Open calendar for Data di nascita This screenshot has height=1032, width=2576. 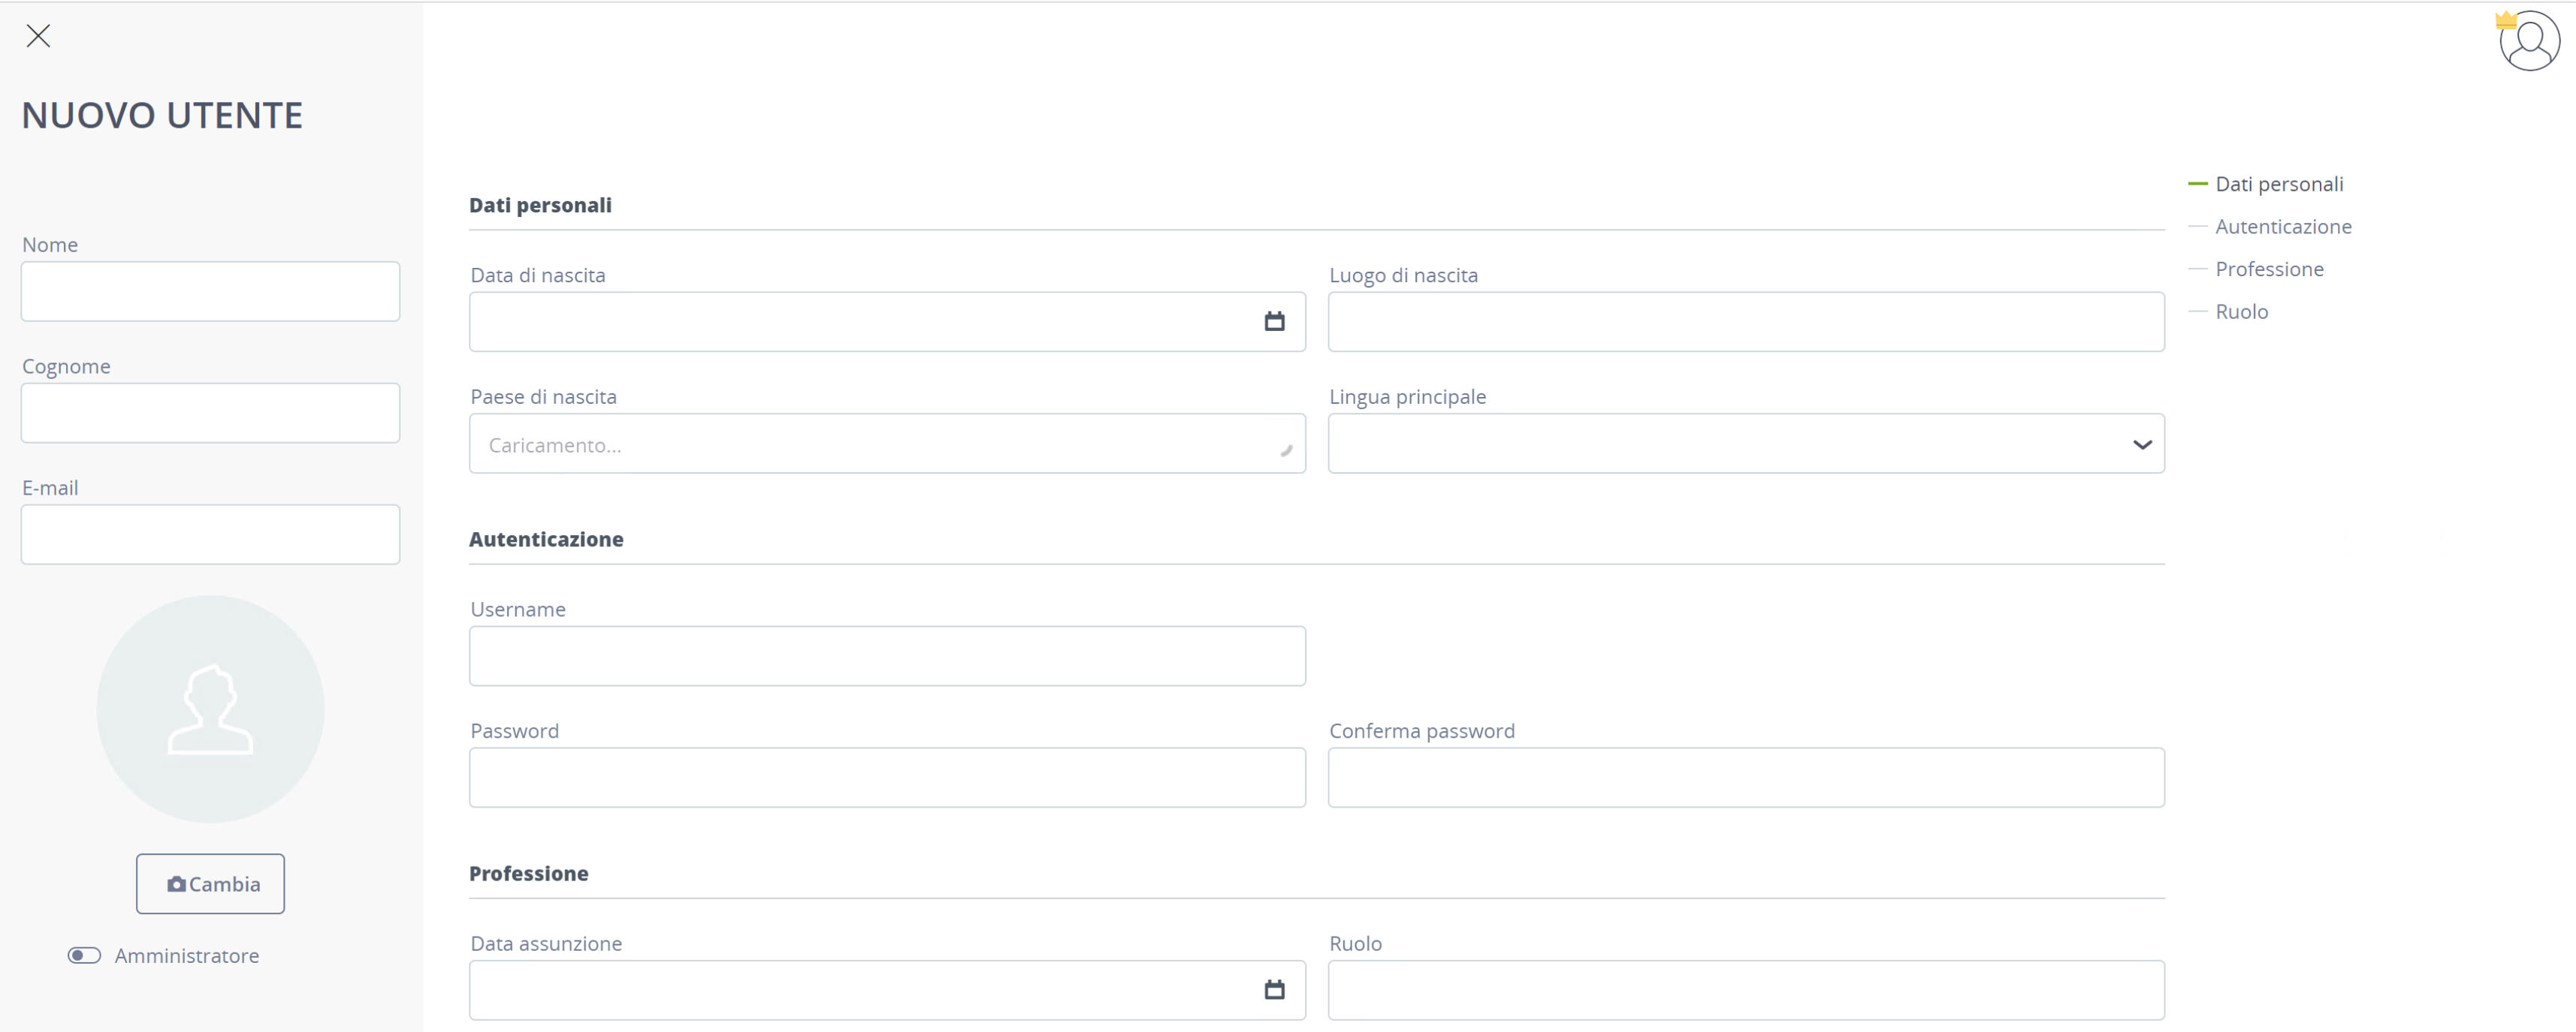click(x=1274, y=322)
